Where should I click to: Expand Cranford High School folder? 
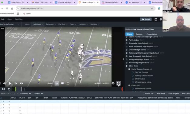pyautogui.click(x=126, y=50)
